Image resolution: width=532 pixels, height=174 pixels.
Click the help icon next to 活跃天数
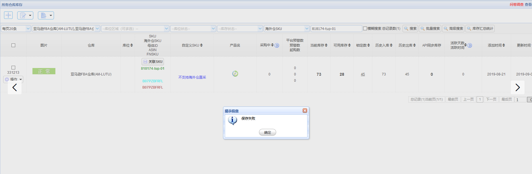coord(470,45)
